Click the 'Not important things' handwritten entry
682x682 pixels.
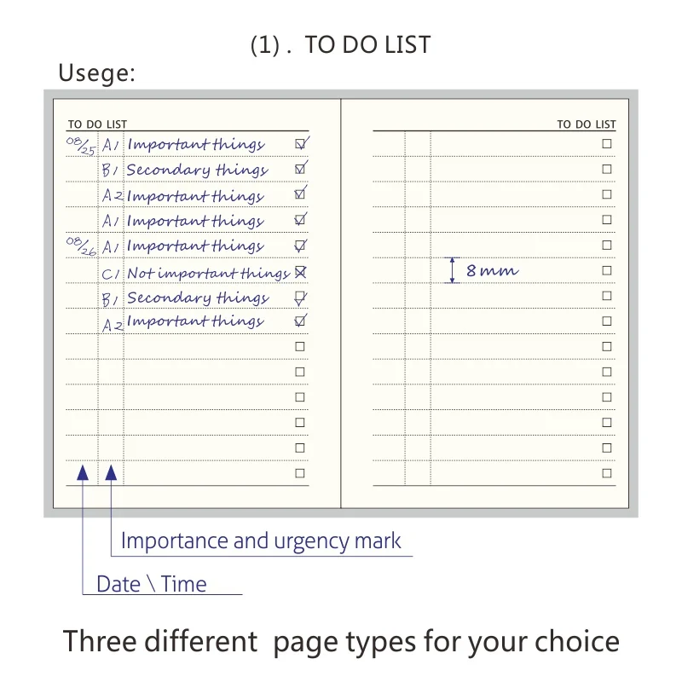pyautogui.click(x=208, y=273)
